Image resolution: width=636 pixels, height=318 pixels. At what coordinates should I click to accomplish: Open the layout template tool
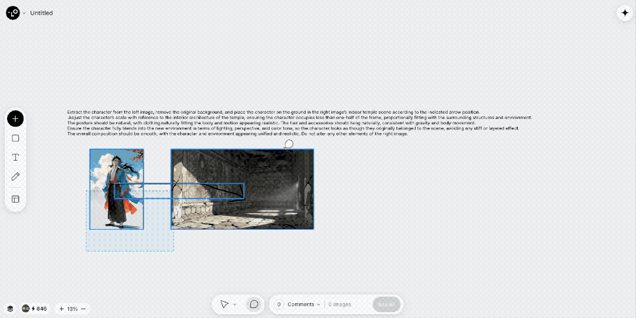(x=15, y=199)
